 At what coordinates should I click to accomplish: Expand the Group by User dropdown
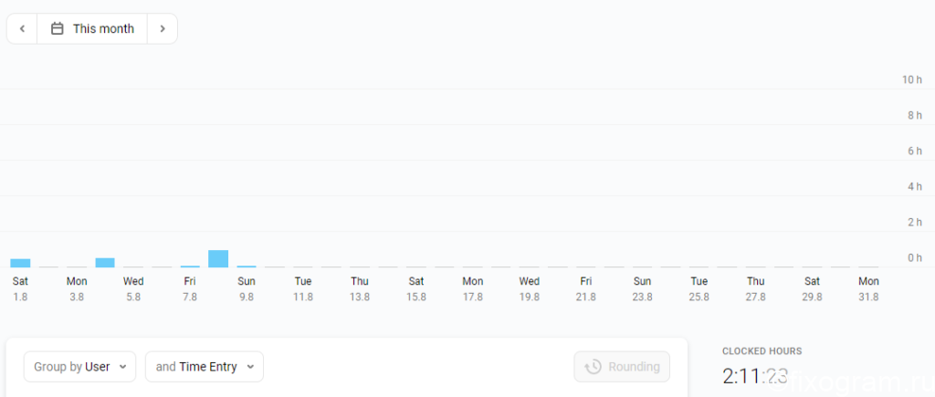pos(80,367)
